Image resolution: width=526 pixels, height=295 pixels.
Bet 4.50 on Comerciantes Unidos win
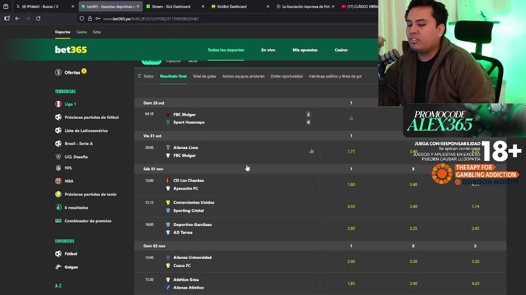(x=351, y=206)
